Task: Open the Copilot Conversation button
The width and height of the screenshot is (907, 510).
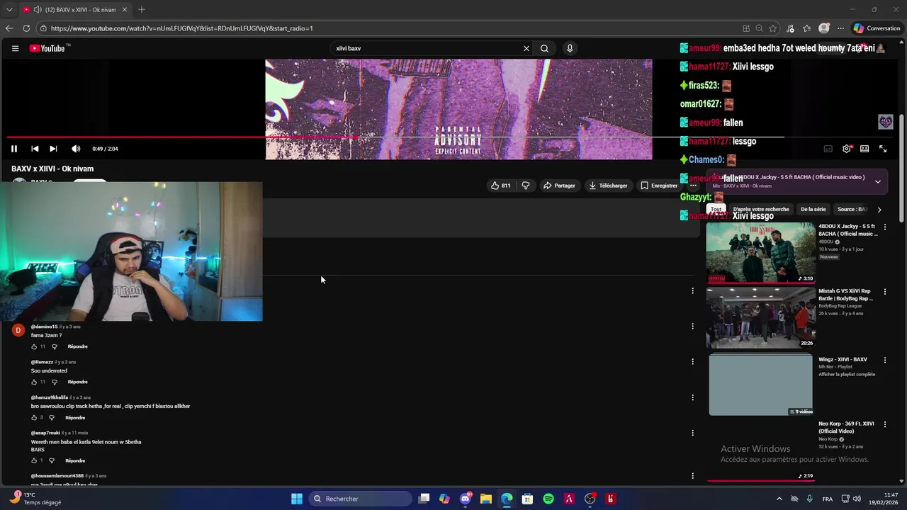Action: click(x=877, y=28)
